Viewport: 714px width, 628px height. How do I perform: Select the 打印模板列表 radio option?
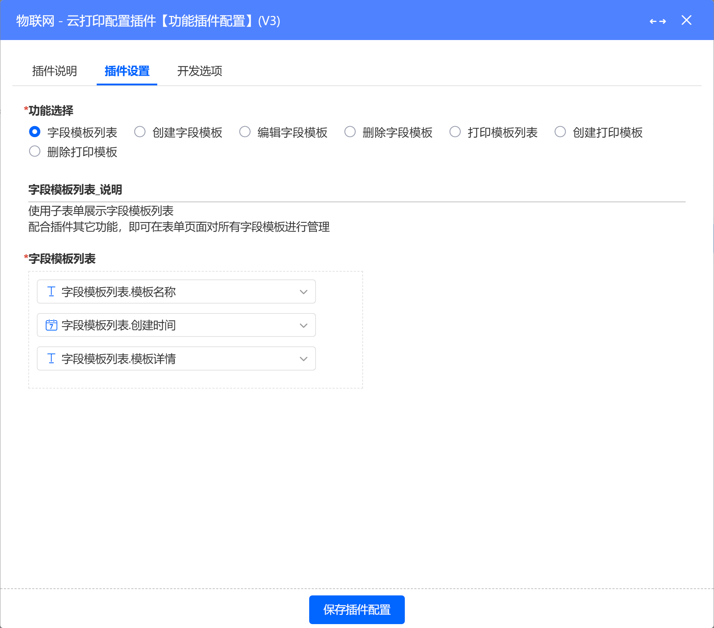point(455,132)
